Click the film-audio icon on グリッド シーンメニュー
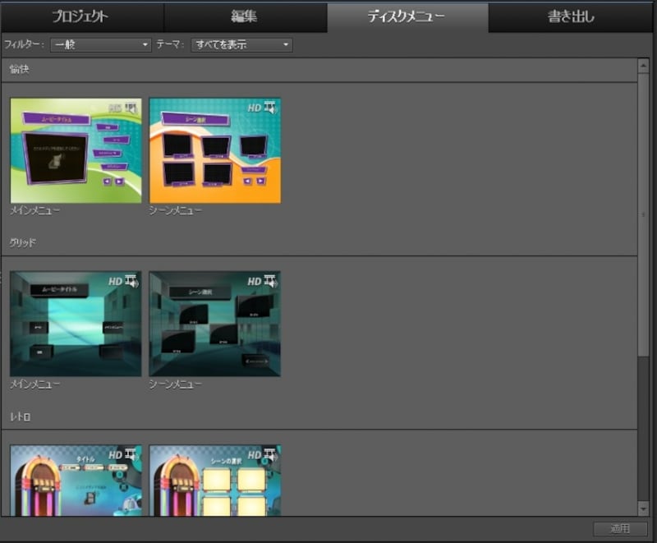657x543 pixels. 270,282
